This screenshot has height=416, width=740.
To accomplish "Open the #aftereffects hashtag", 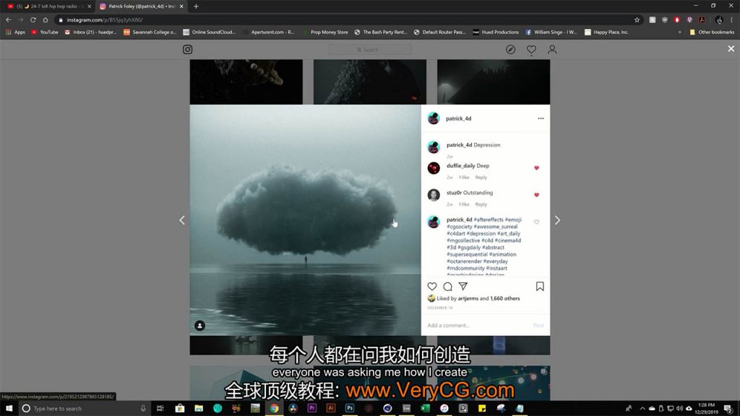I will point(489,220).
